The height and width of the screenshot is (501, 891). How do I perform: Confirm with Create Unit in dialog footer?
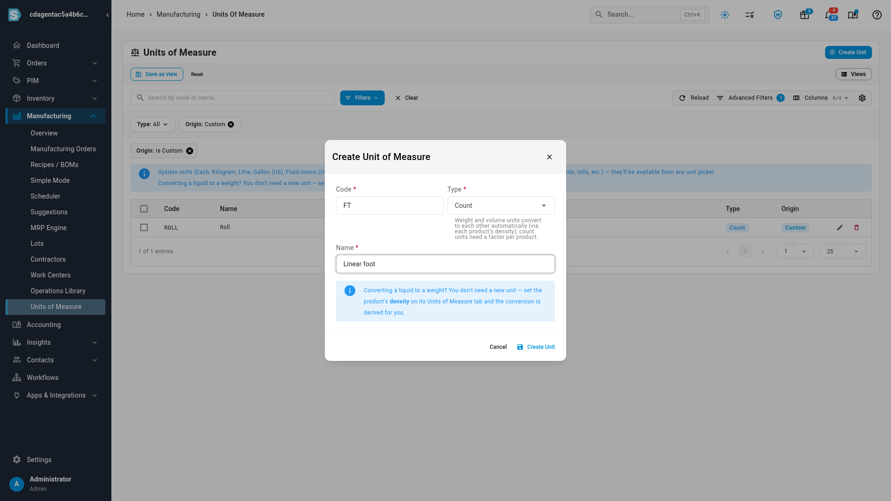(536, 347)
